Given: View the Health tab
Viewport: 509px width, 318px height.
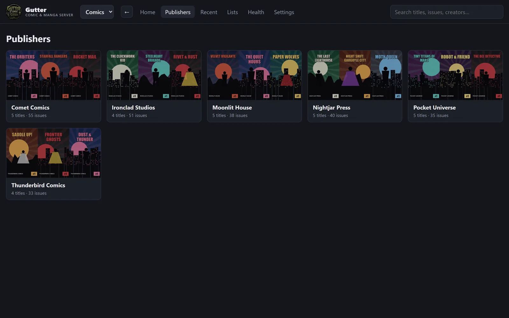Looking at the screenshot, I should coord(256,12).
